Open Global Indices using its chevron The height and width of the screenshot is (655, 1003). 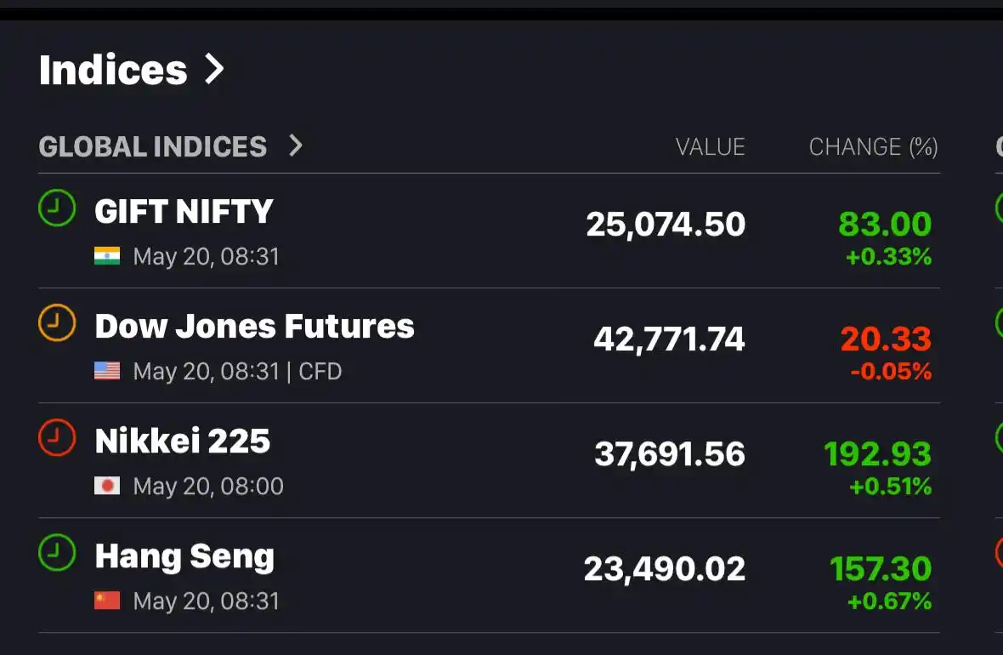[x=295, y=145]
